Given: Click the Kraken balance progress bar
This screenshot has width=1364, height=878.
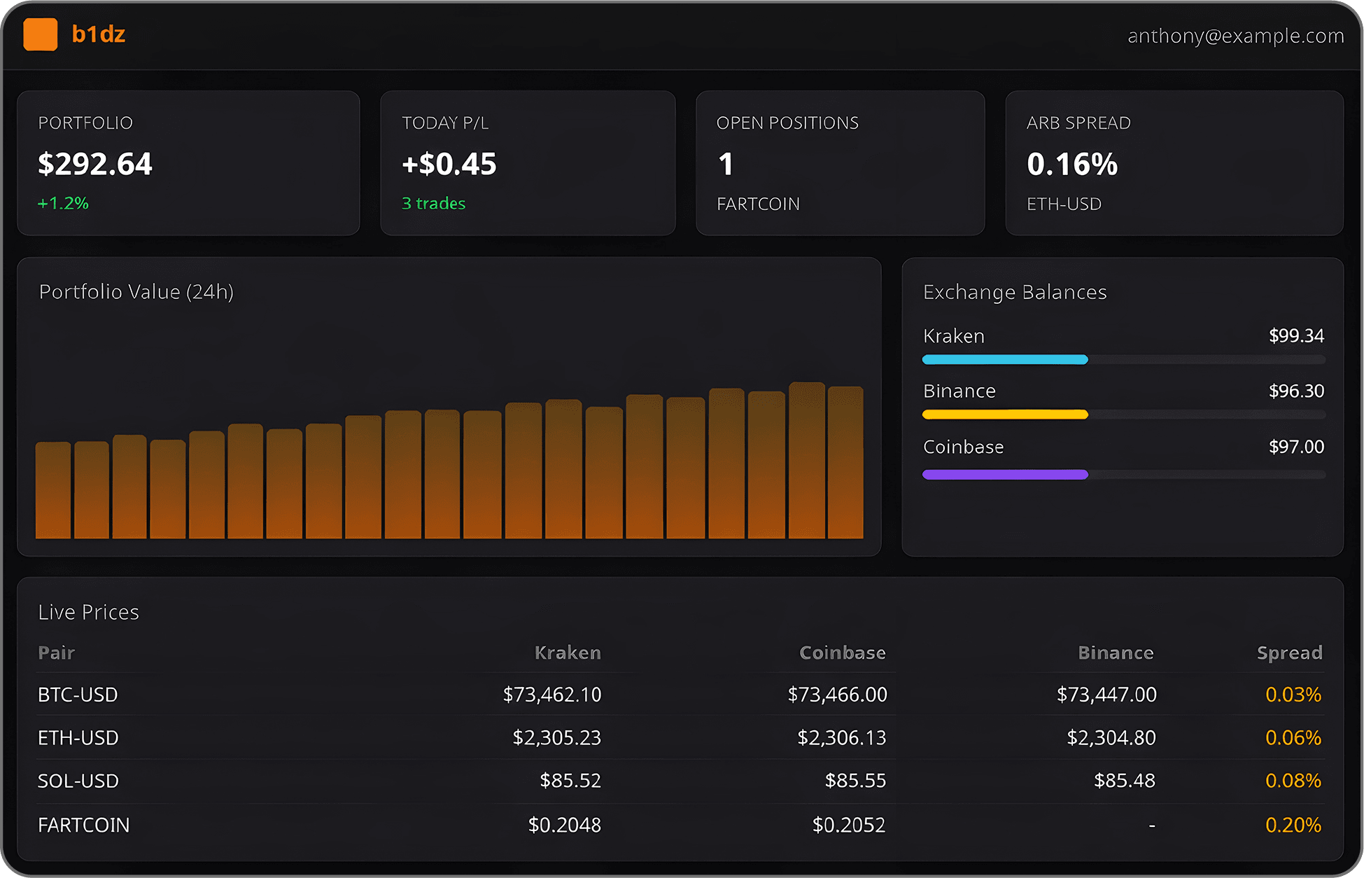Looking at the screenshot, I should point(1005,359).
